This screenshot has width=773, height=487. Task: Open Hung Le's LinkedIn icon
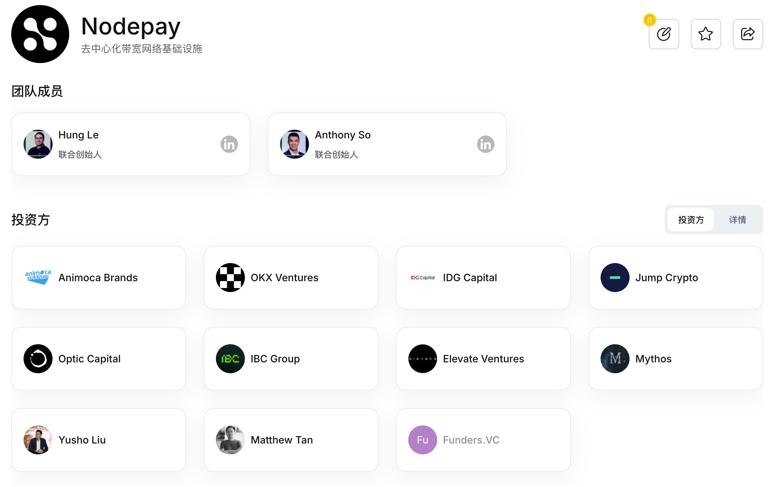point(229,144)
